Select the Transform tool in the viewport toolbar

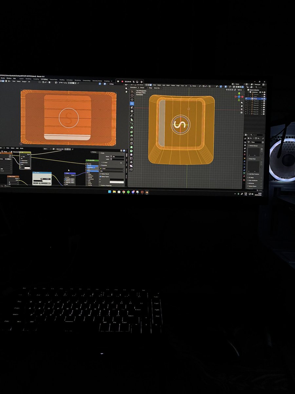pos(132,111)
